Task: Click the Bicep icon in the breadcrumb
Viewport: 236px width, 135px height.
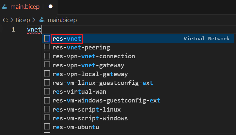Action: coord(42,20)
